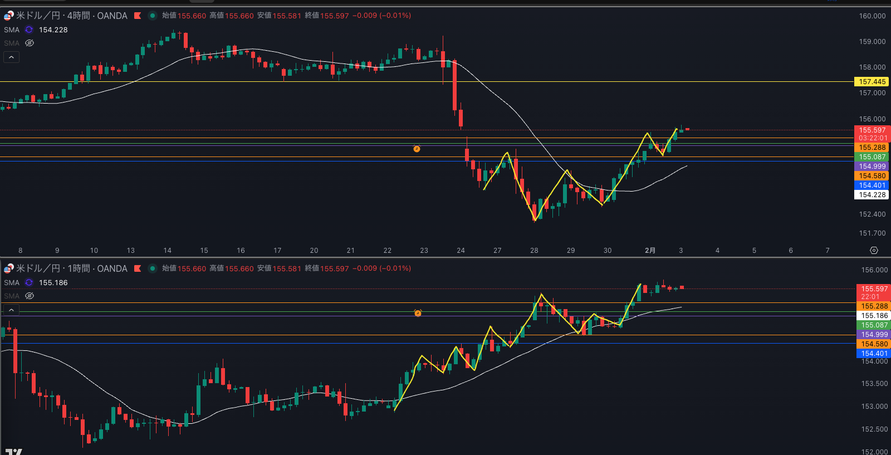Image resolution: width=891 pixels, height=455 pixels.
Task: Show the hidden SMA on the 4-hour chart
Action: click(x=30, y=43)
